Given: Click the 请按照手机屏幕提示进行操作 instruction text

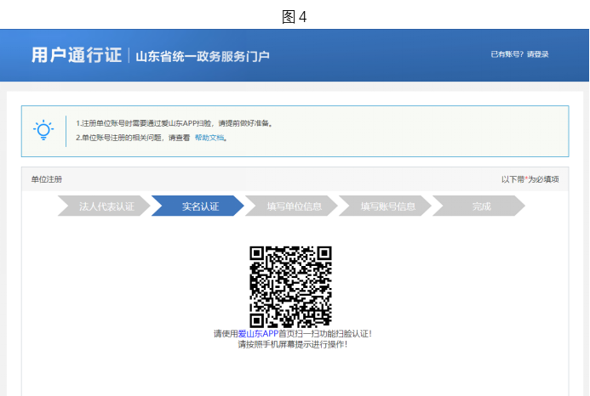Looking at the screenshot, I should (x=292, y=344).
